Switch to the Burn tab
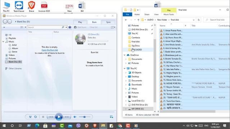The width and height of the screenshot is (230, 129). coord(94,22)
